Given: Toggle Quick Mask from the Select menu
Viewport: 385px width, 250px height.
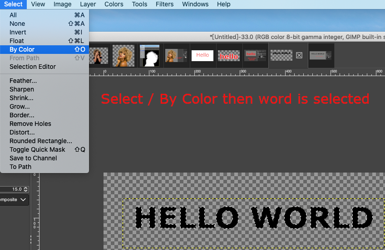Looking at the screenshot, I should (x=37, y=149).
